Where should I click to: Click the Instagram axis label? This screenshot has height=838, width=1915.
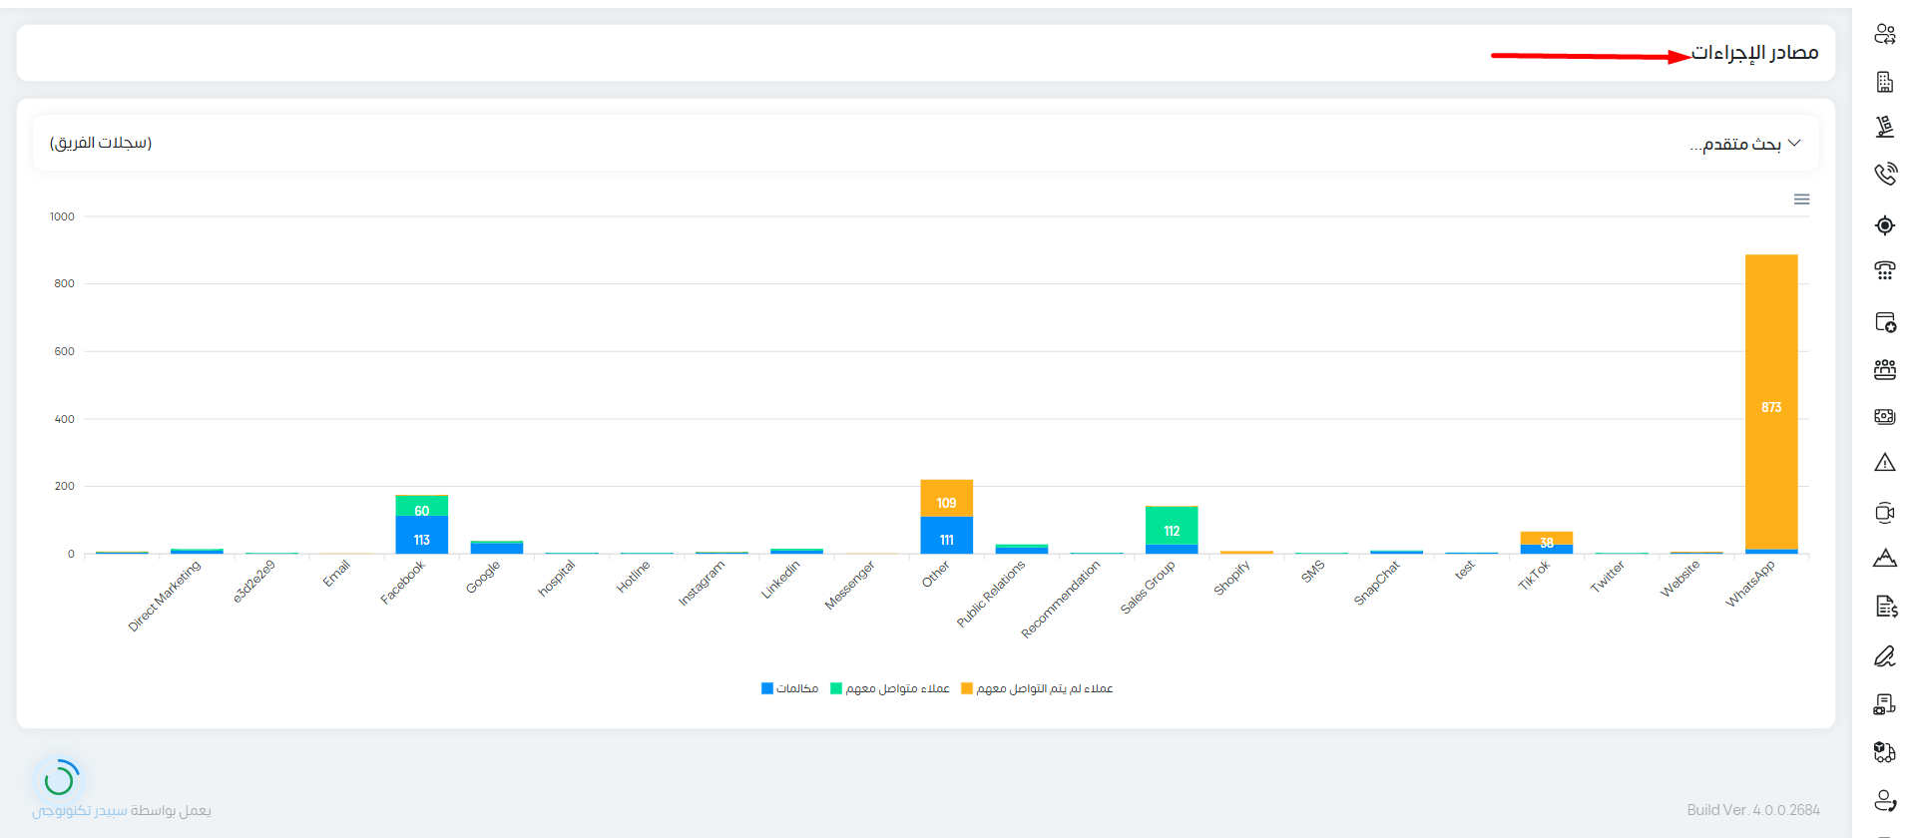point(702,583)
